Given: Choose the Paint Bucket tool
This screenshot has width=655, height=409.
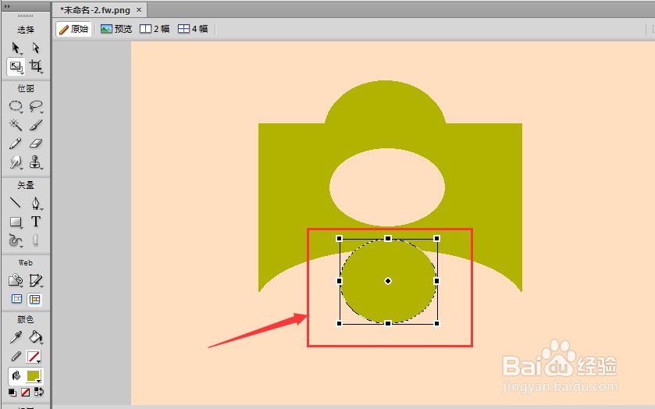Looking at the screenshot, I should tap(36, 336).
